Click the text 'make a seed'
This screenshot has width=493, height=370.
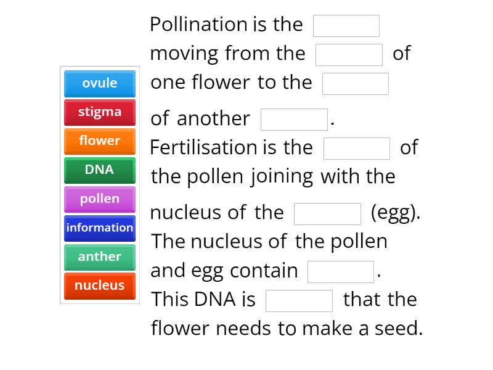(x=370, y=329)
